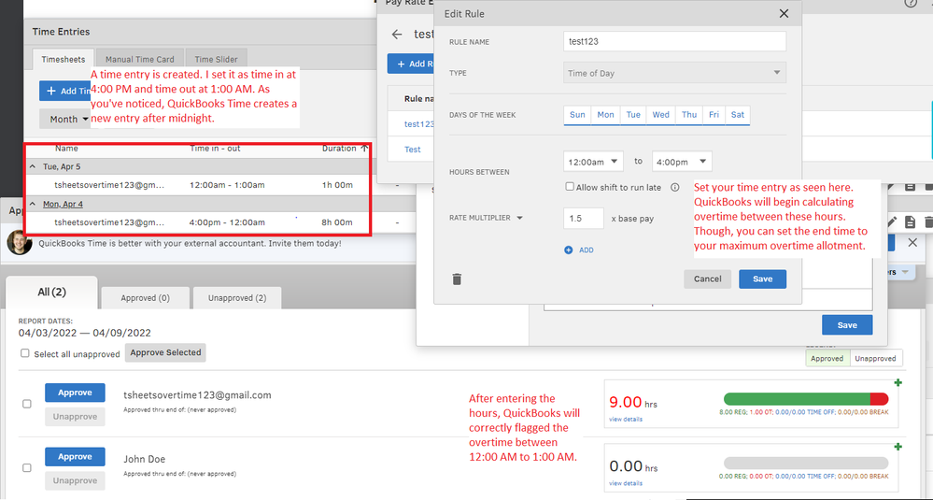Switch to the Timesheets tab
This screenshot has width=933, height=500.
(64, 60)
